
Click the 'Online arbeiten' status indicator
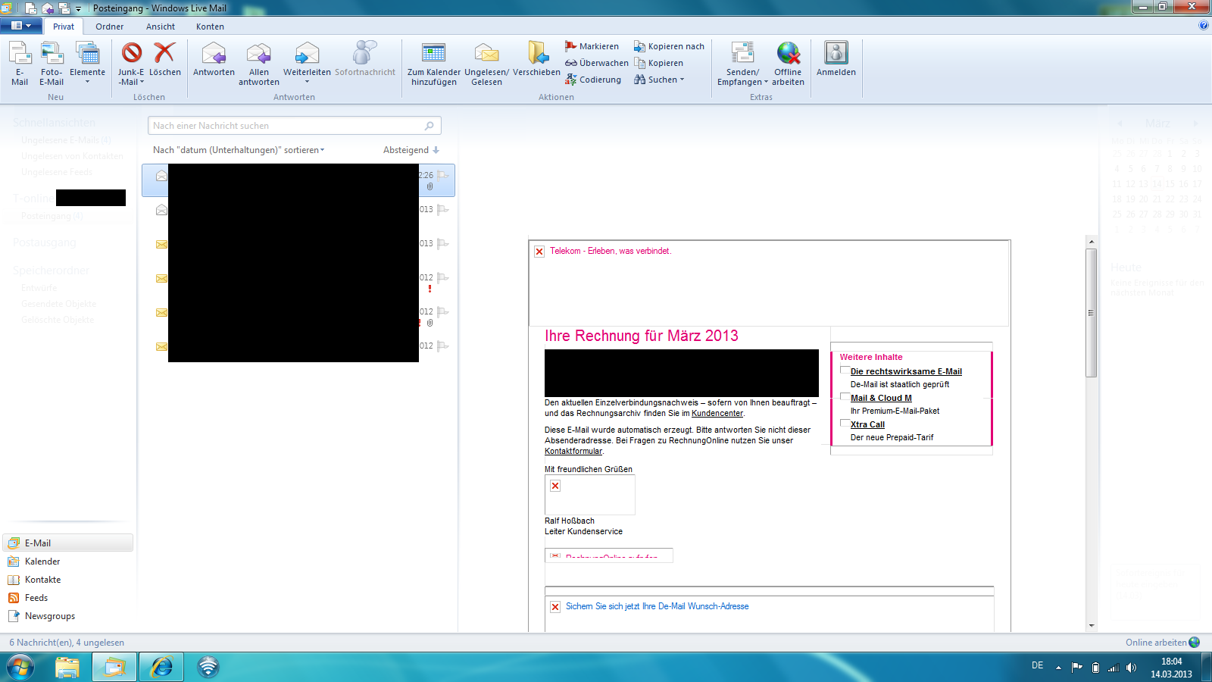(1162, 643)
